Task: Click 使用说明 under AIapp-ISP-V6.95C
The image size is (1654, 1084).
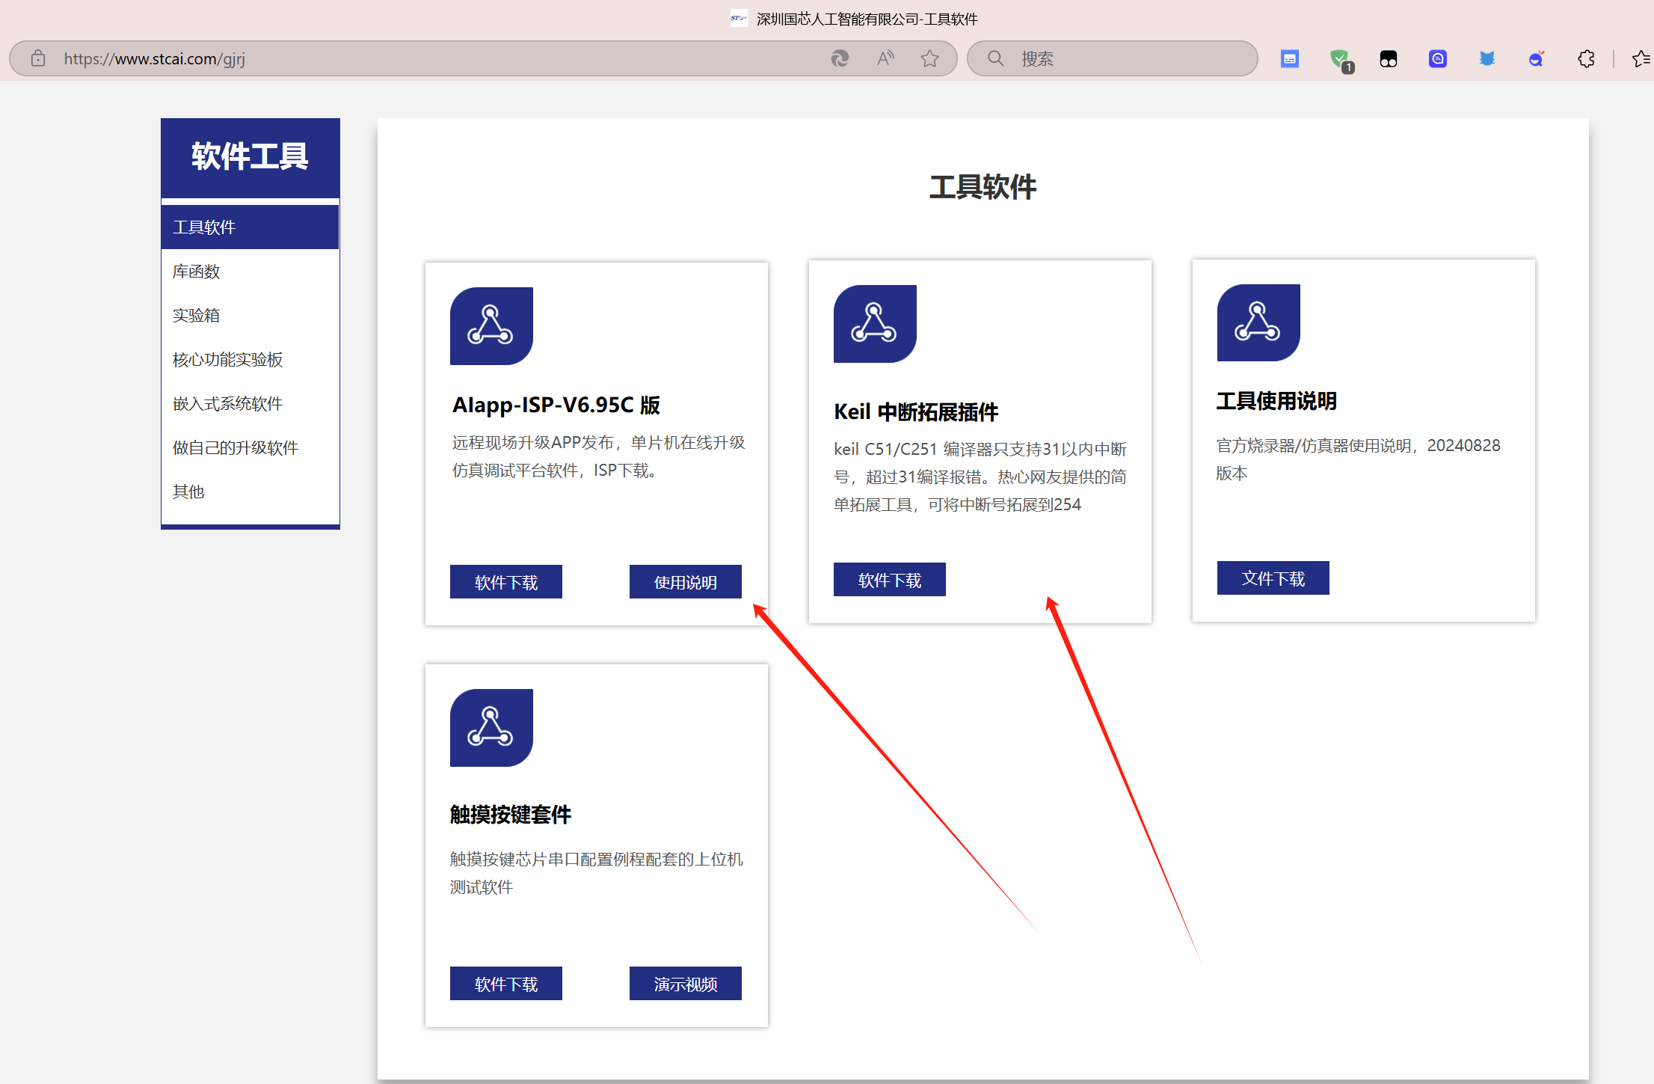Action: pos(686,582)
